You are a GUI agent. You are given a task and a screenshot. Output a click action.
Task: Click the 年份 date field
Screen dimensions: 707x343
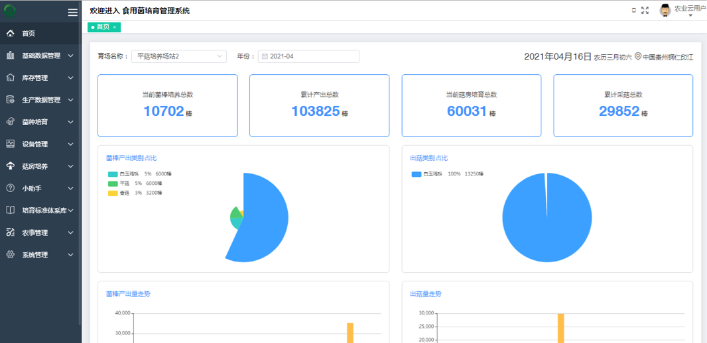click(308, 56)
